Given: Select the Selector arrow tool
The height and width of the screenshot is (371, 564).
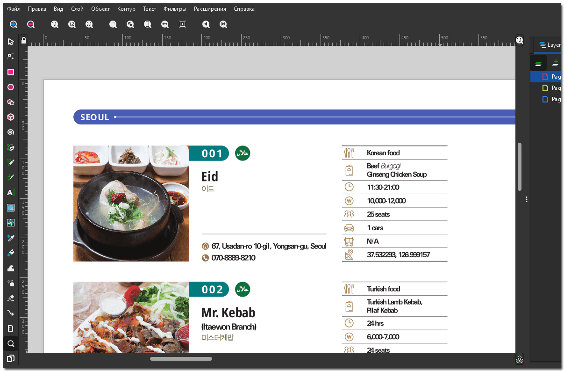Looking at the screenshot, I should pyautogui.click(x=11, y=42).
